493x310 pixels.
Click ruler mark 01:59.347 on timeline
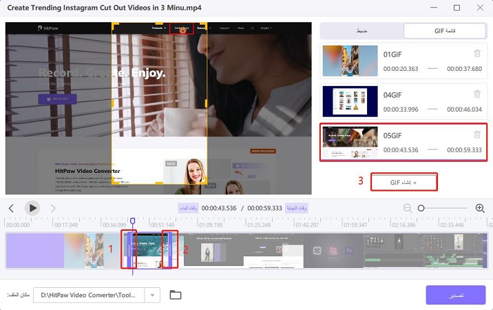click(355, 225)
